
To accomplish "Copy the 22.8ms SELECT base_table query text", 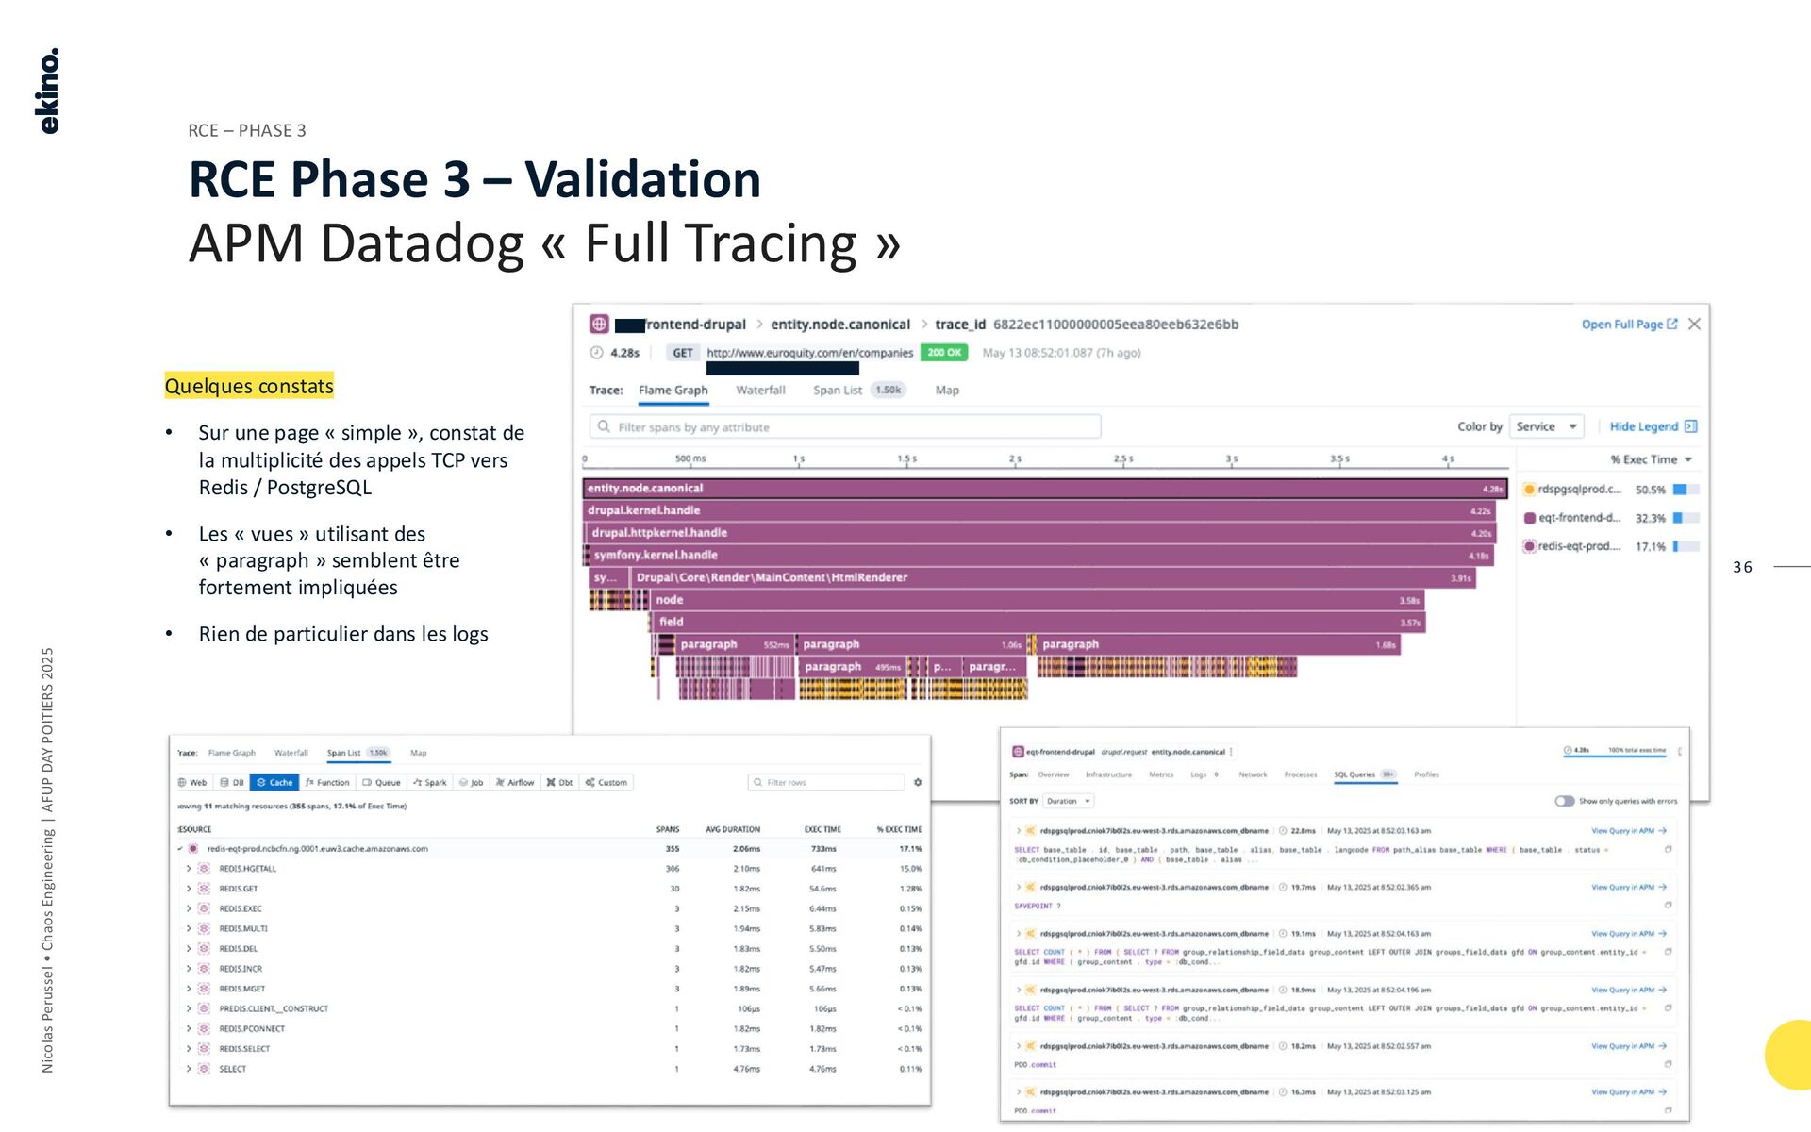I will tap(1668, 849).
